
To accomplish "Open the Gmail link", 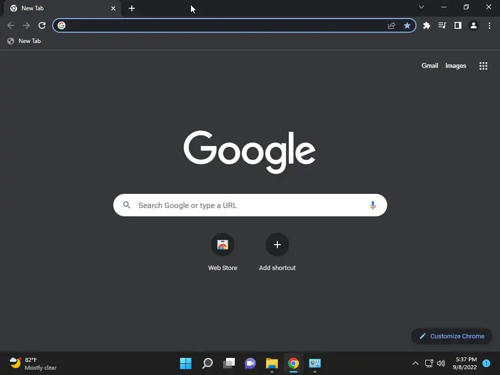I will [430, 66].
